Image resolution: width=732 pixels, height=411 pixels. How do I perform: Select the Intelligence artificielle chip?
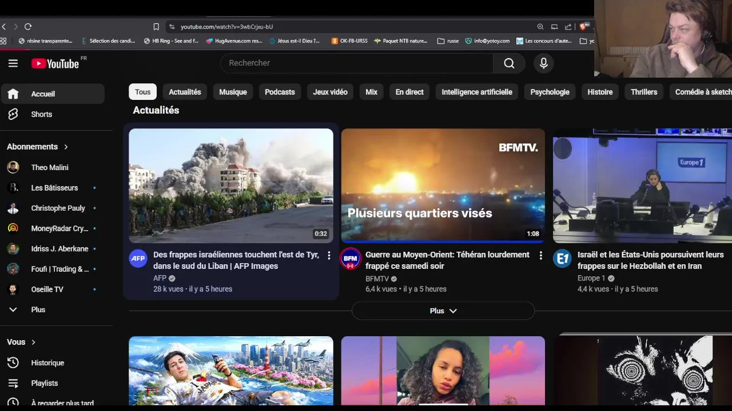pos(477,92)
